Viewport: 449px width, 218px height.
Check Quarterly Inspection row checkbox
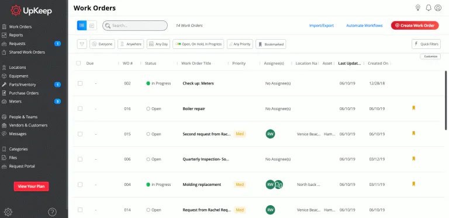[80, 159]
